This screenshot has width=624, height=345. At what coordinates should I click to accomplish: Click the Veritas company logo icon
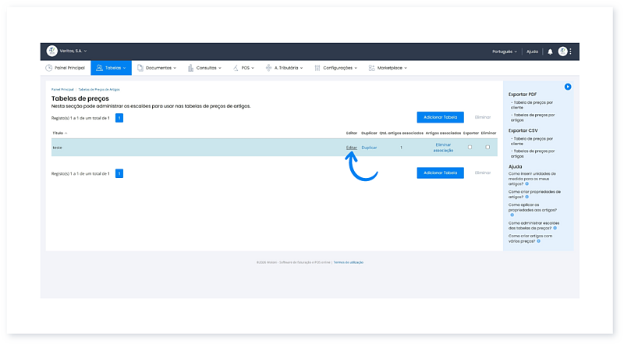pyautogui.click(x=51, y=51)
